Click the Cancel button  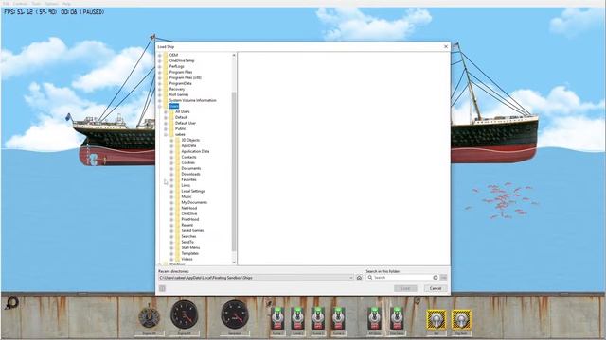(x=436, y=288)
